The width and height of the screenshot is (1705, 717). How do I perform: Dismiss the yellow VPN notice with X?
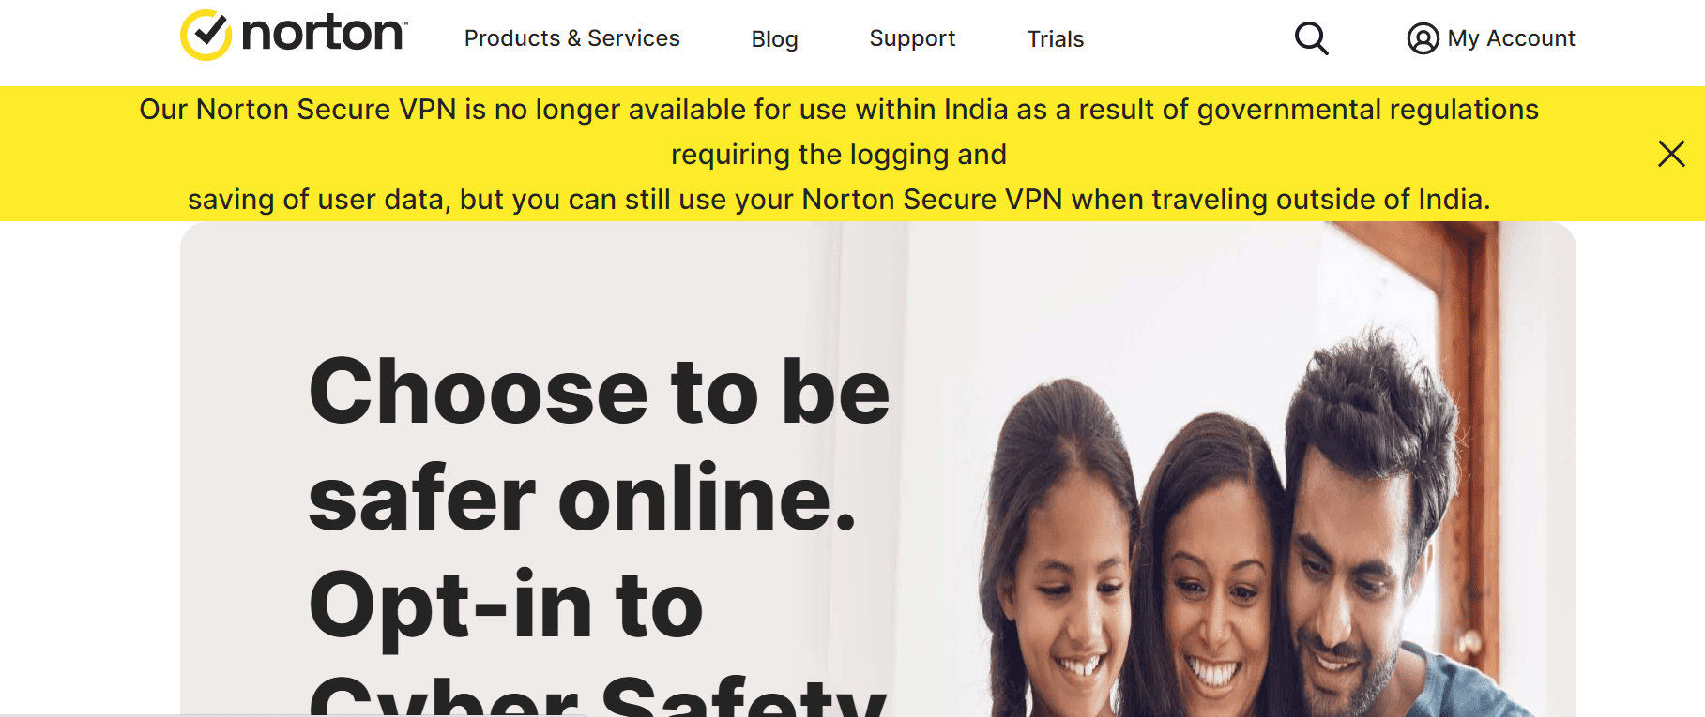pos(1671,154)
